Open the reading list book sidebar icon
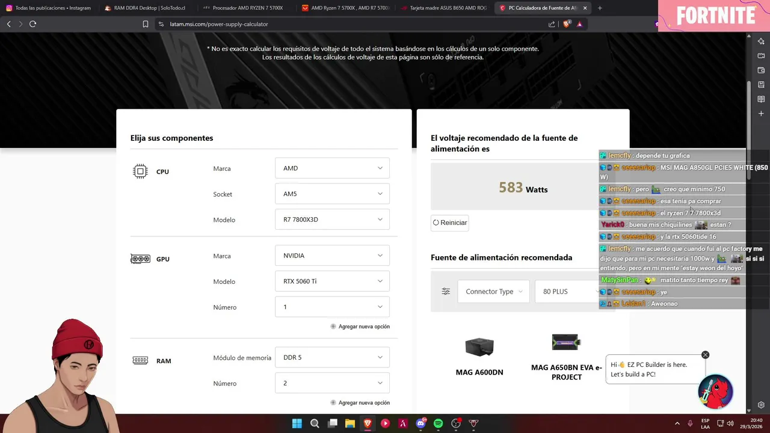 (x=761, y=99)
